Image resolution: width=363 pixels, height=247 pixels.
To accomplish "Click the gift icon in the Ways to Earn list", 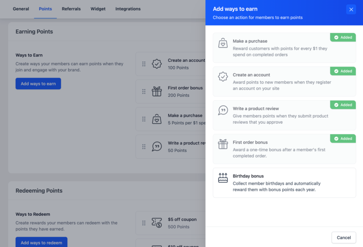I will [157, 92].
